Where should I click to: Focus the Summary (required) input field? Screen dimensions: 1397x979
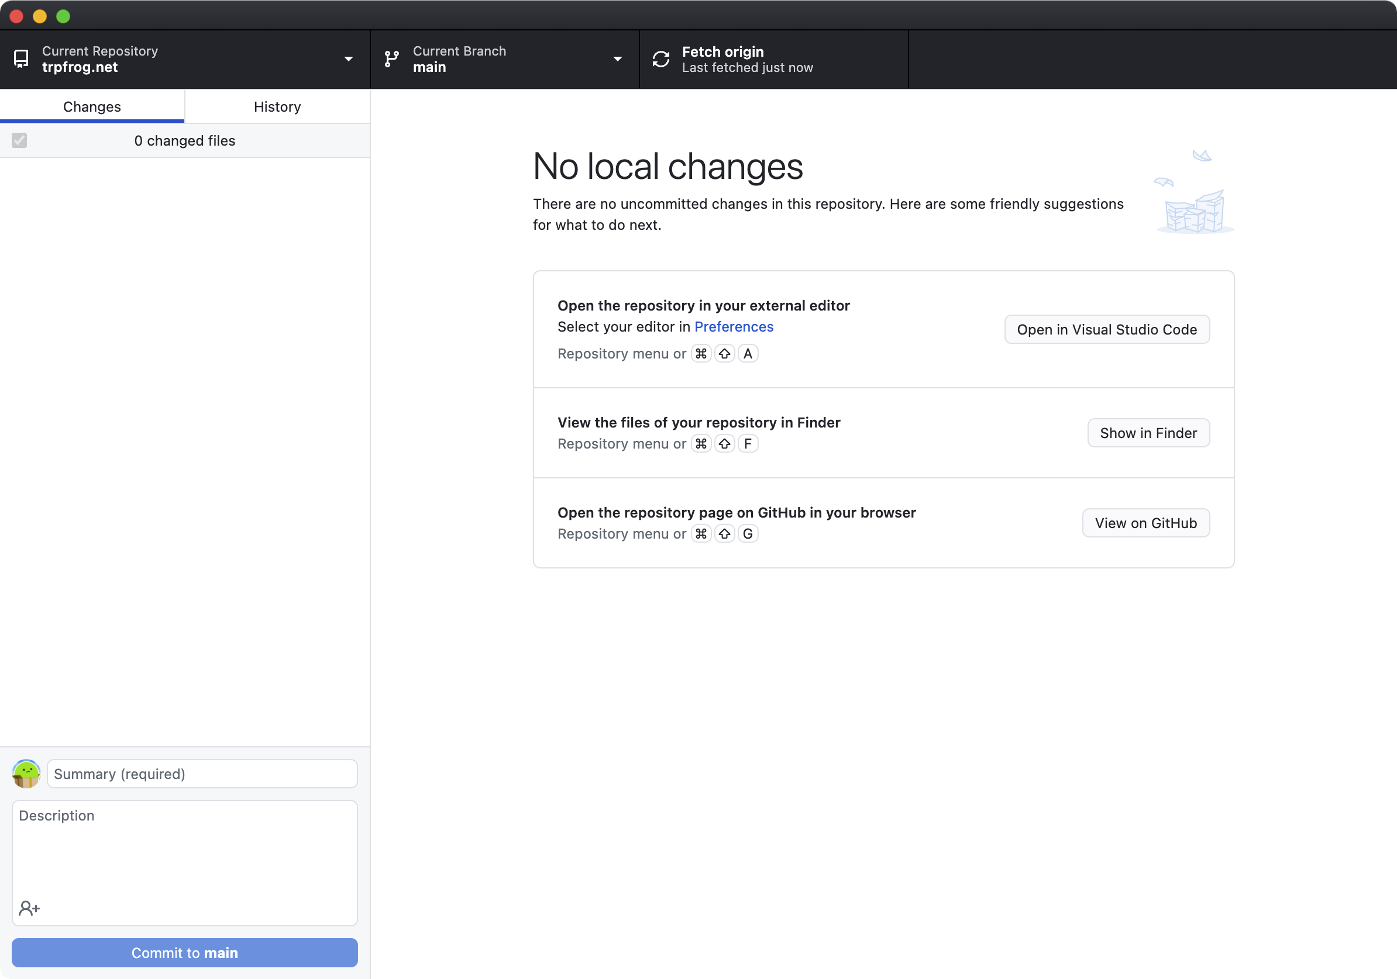[x=202, y=774]
